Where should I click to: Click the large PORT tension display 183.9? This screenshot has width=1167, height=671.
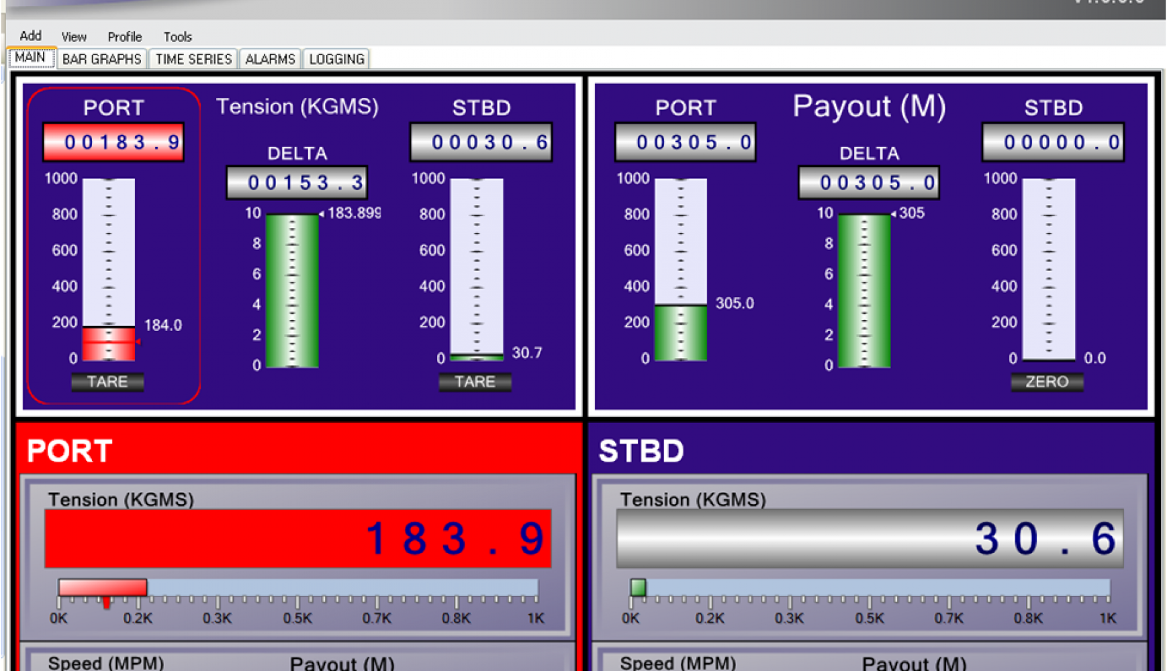[298, 539]
